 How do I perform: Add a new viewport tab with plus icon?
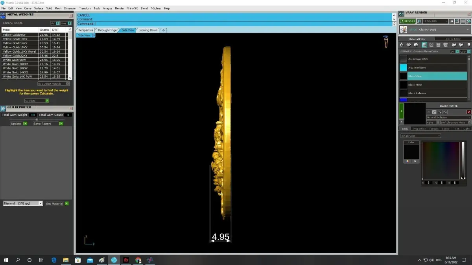[x=164, y=30]
